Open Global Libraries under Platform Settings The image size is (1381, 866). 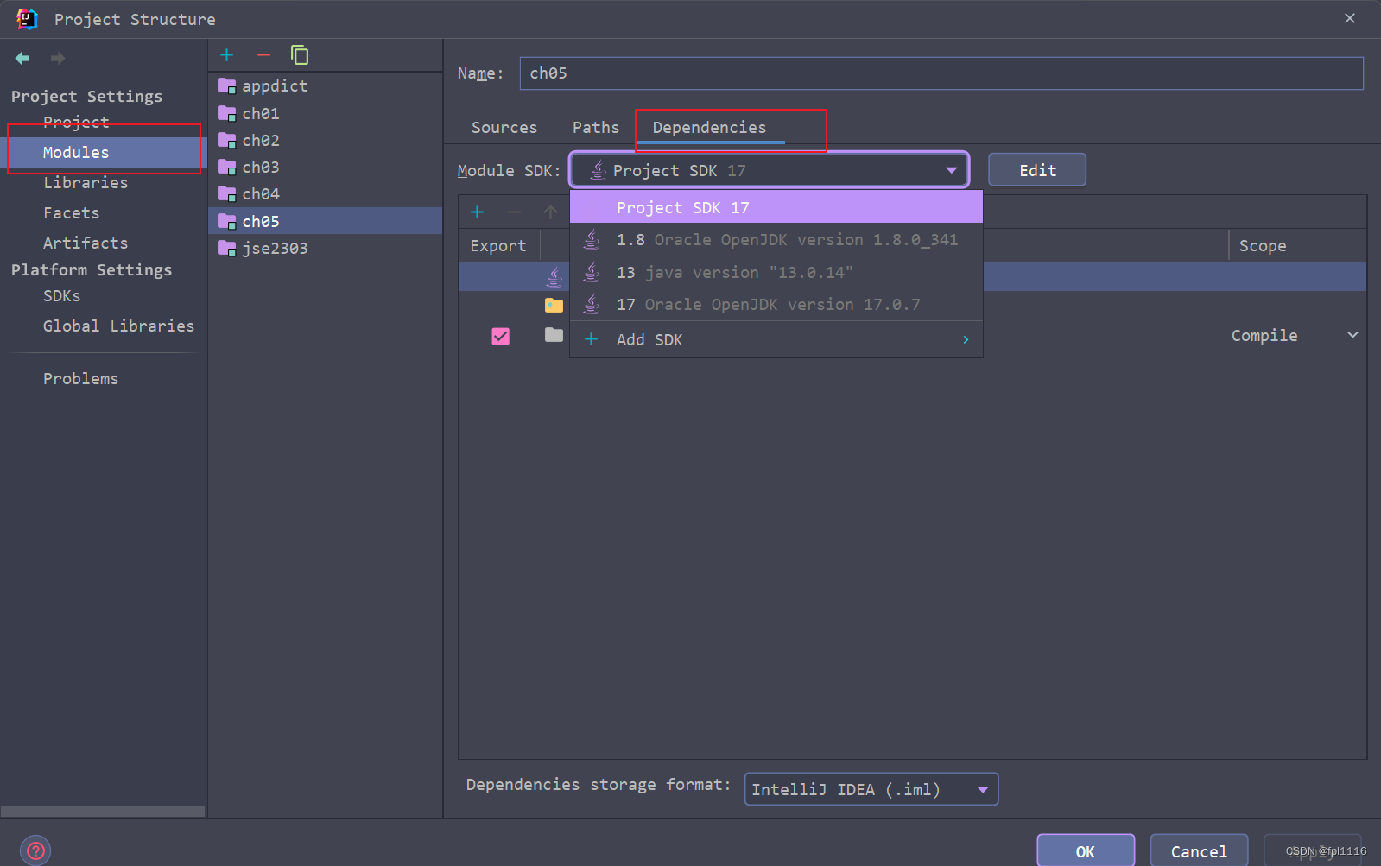118,326
